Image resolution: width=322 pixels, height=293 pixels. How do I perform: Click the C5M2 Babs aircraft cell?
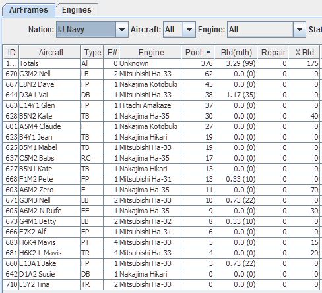(50, 158)
